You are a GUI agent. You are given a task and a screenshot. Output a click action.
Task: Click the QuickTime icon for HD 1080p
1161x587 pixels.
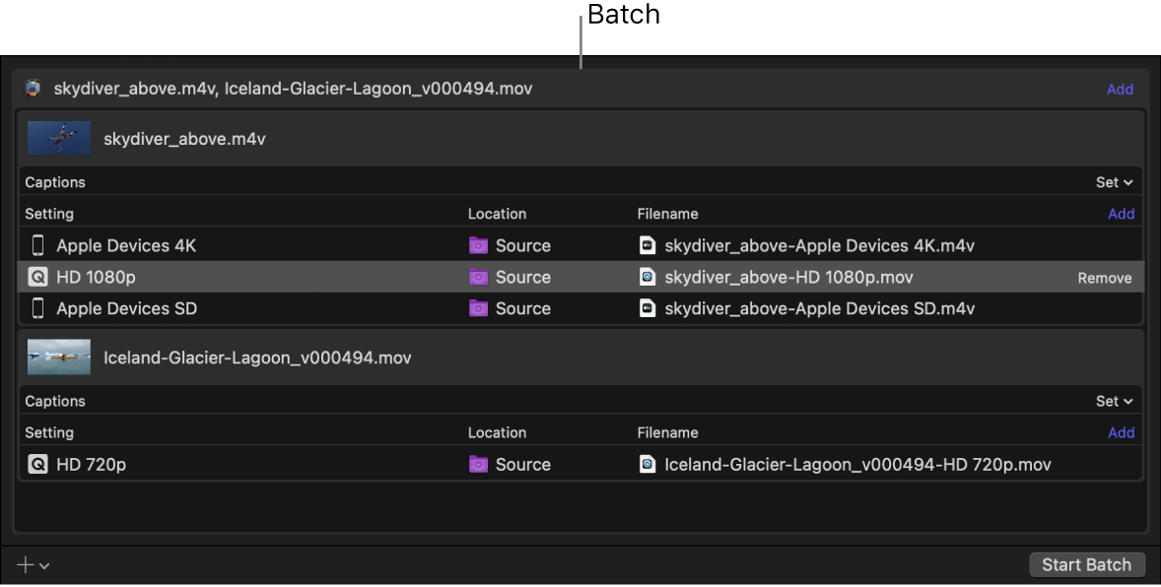click(37, 277)
